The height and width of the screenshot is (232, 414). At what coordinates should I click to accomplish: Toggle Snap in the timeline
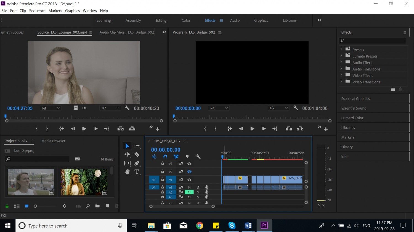click(x=165, y=157)
